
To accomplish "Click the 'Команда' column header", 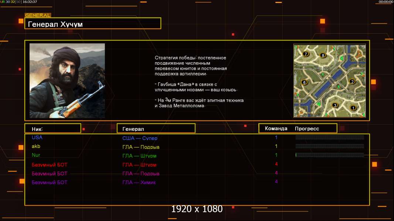I will tap(276, 129).
